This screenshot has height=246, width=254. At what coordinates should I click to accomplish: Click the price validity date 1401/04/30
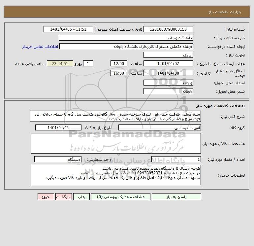click(x=168, y=73)
